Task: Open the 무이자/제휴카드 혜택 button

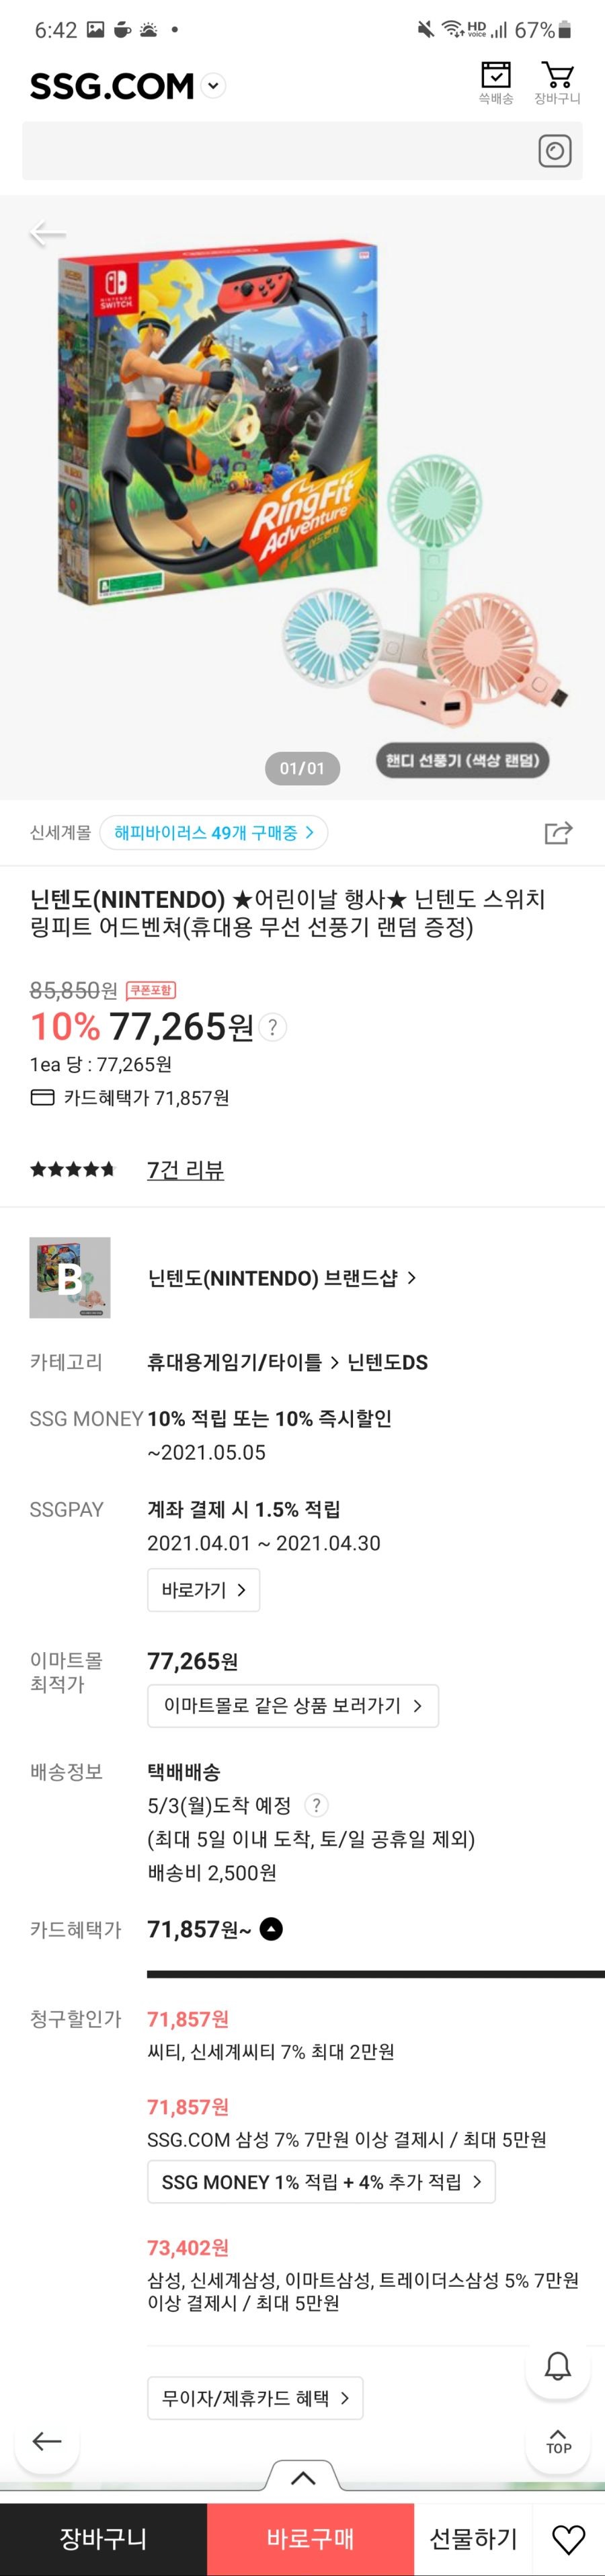Action: (255, 2397)
